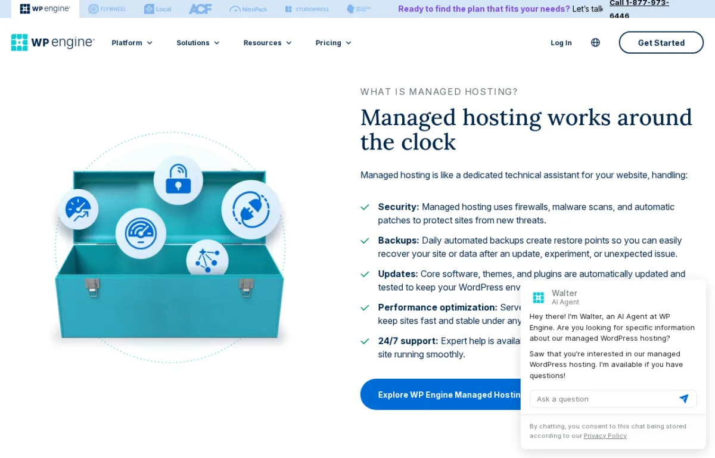Click the 'WHAT IS MANAGED HOSTING?' label
This screenshot has height=458, width=715.
pyautogui.click(x=439, y=92)
